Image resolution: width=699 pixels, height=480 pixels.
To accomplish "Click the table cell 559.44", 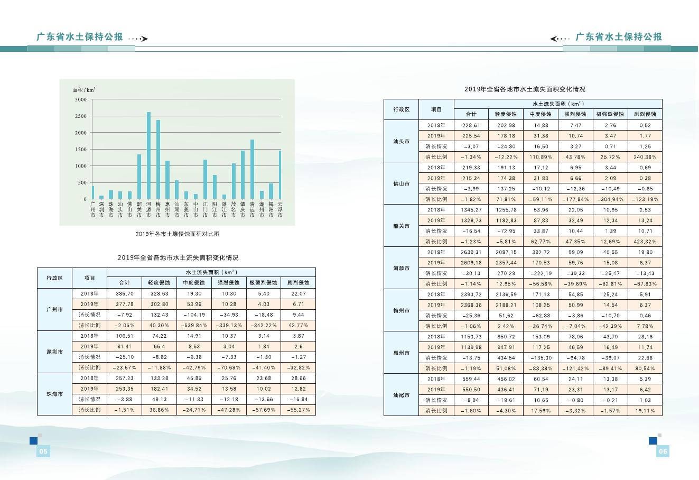I will click(x=471, y=379).
